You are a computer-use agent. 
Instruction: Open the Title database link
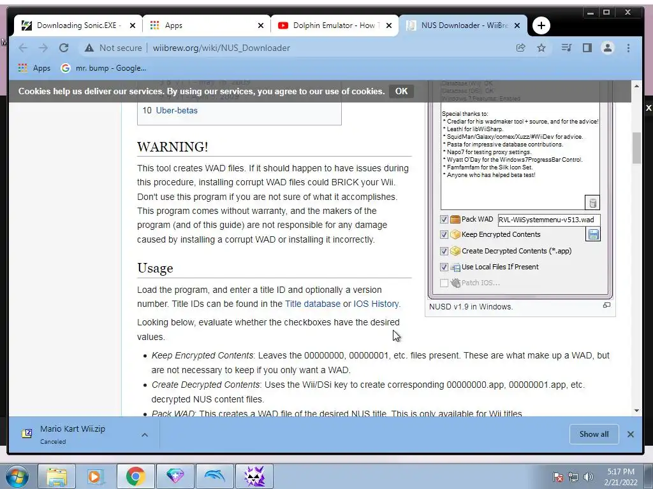312,304
